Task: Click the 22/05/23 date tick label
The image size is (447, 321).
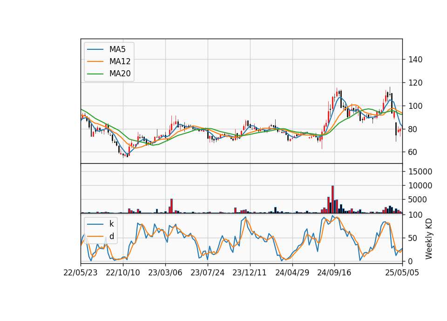Action: (x=81, y=273)
